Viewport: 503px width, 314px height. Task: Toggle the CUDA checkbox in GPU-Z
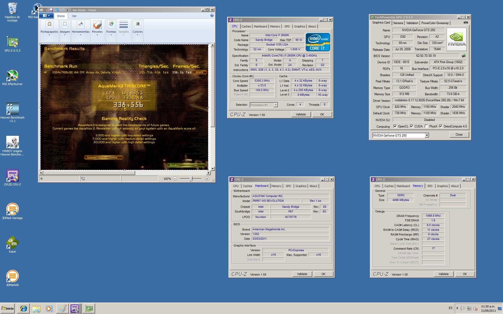click(x=411, y=126)
